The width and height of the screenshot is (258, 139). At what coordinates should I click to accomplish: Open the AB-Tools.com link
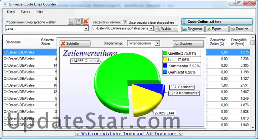[x=129, y=134]
